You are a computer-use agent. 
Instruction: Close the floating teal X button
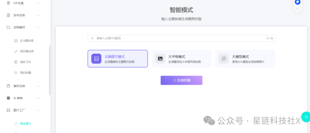tap(306, 117)
